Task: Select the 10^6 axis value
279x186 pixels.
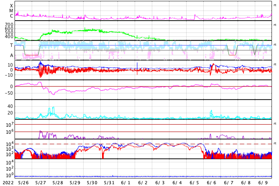Action: click(x=9, y=132)
